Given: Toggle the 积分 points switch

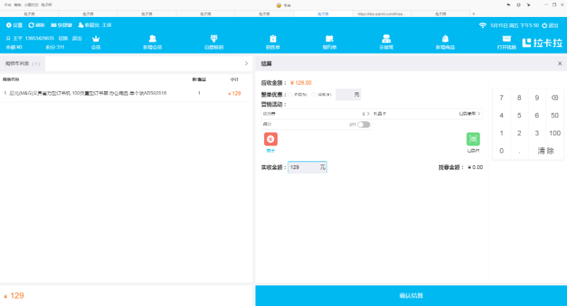Looking at the screenshot, I should (364, 124).
